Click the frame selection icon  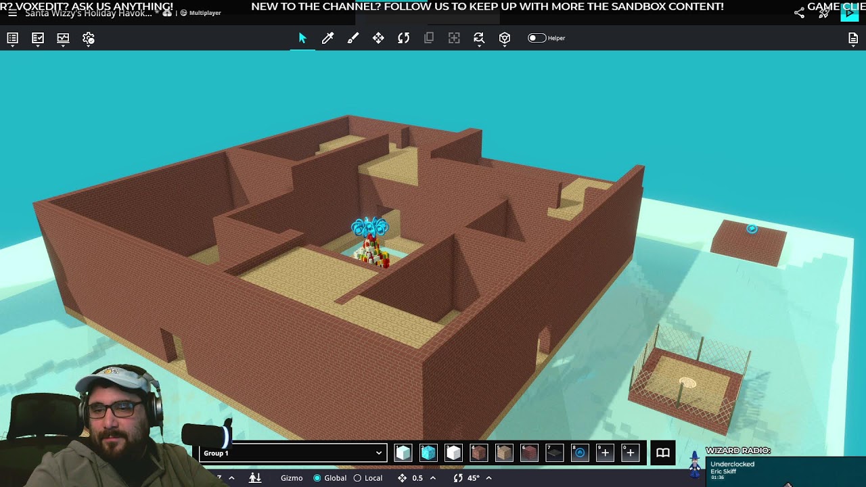tap(454, 39)
